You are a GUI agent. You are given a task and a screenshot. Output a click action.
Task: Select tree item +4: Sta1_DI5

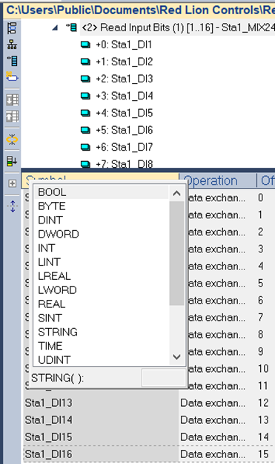[x=124, y=113]
